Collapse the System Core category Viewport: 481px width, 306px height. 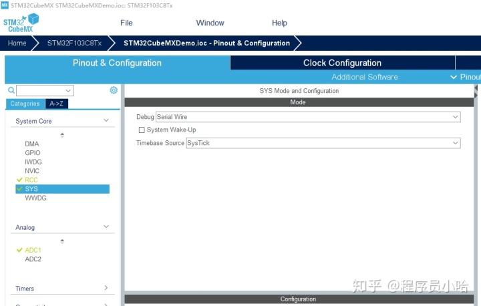click(106, 120)
